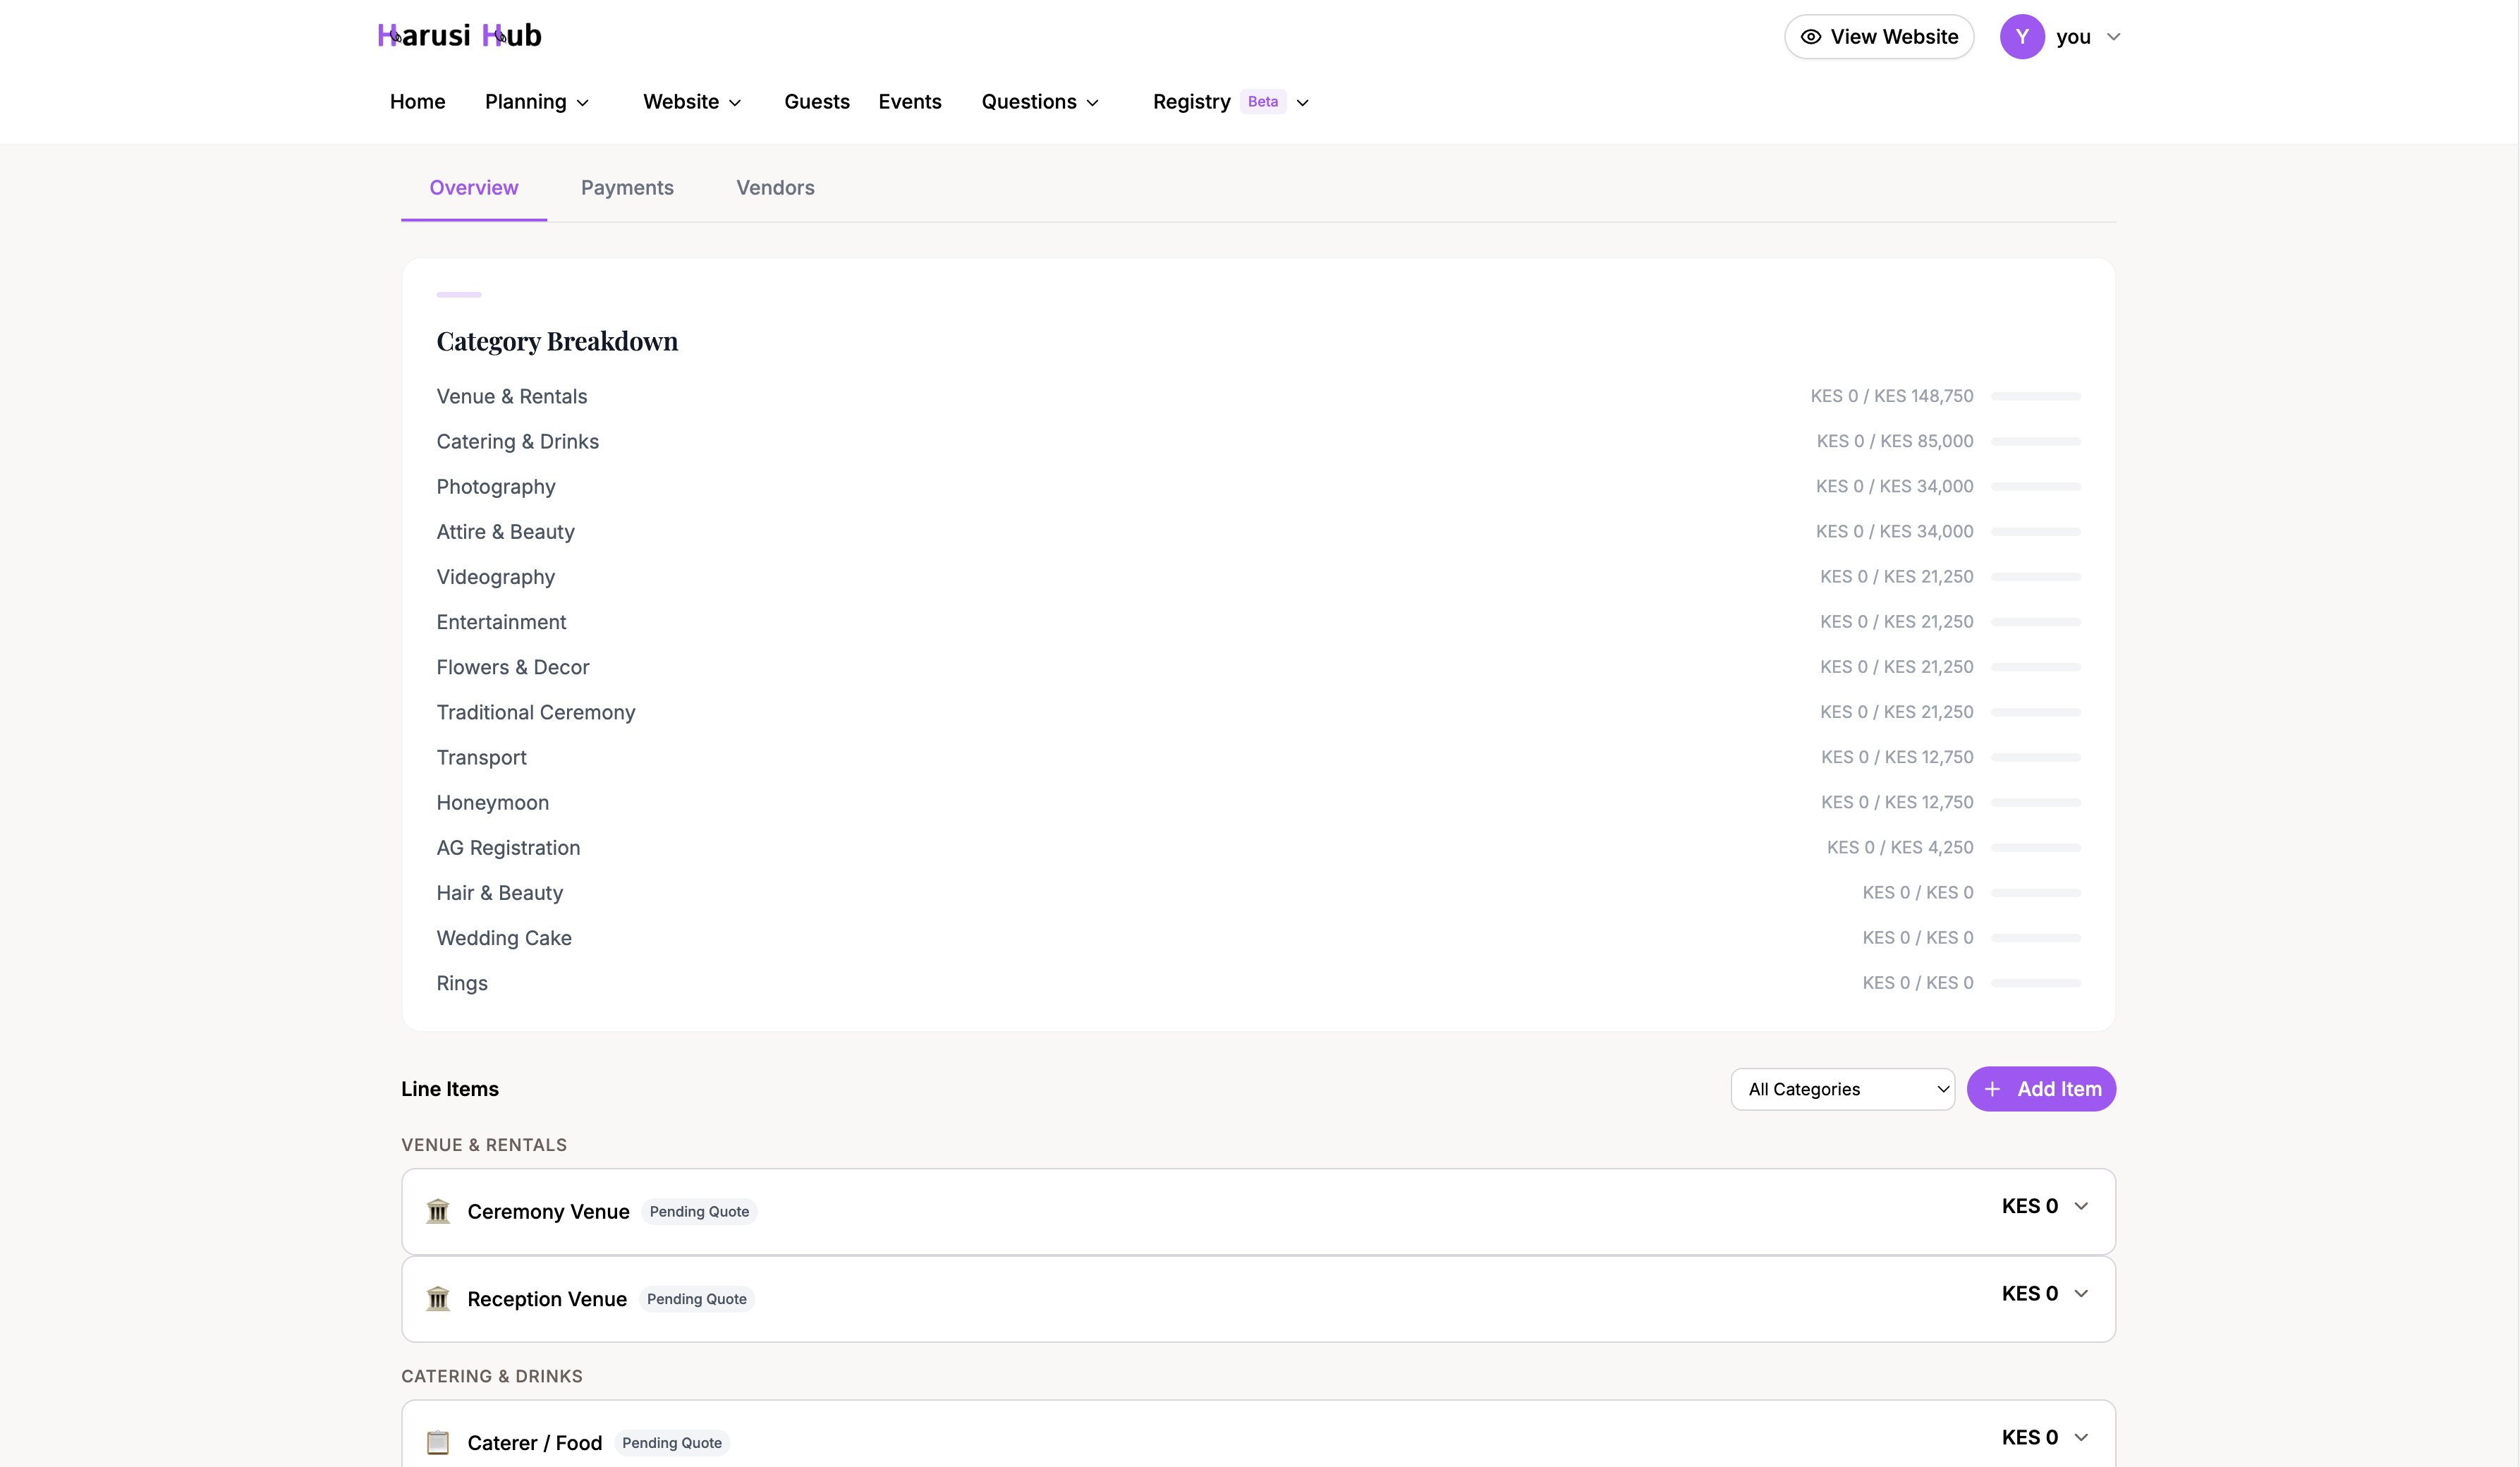This screenshot has width=2520, height=1467.
Task: Click the plus icon on Add Item
Action: click(x=1992, y=1089)
